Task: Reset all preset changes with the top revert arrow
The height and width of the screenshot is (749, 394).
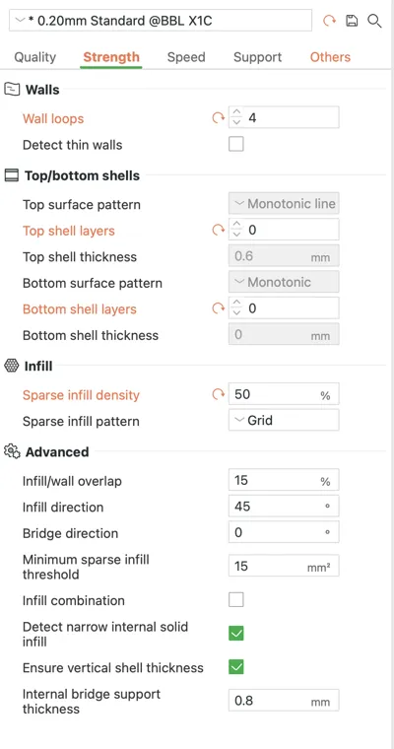Action: coord(330,21)
